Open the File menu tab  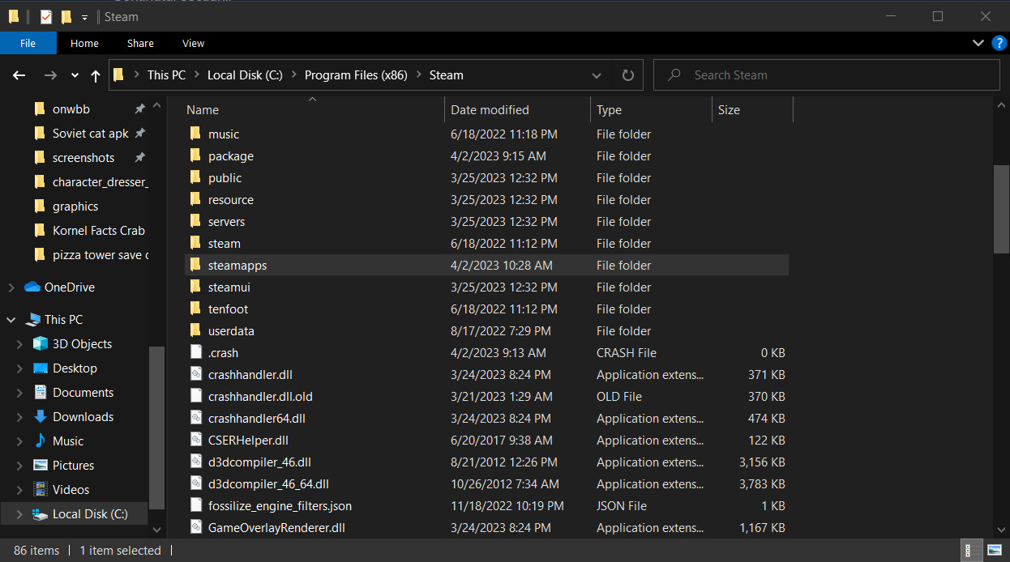[28, 43]
